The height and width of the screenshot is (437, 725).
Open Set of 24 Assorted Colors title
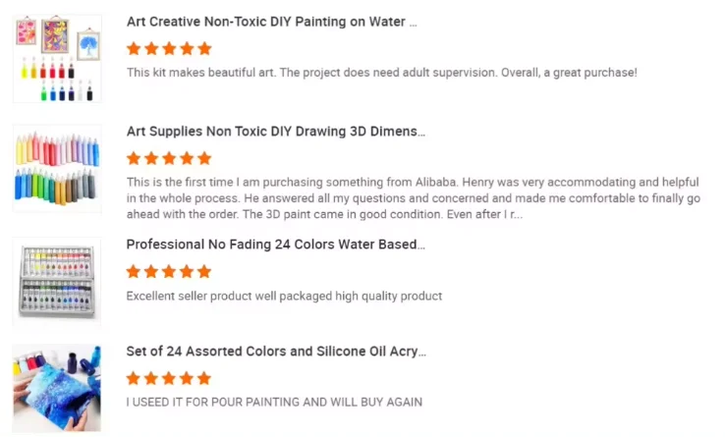pos(276,352)
